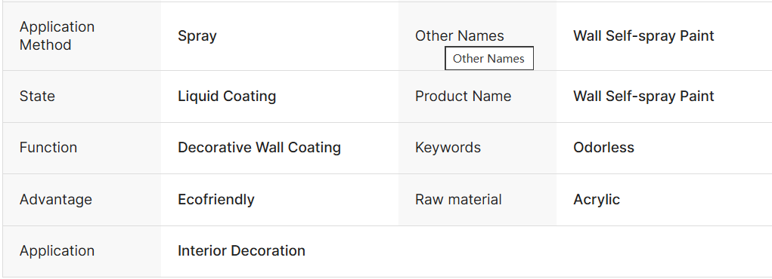The image size is (772, 279).
Task: Click the Product Name label
Action: point(463,97)
